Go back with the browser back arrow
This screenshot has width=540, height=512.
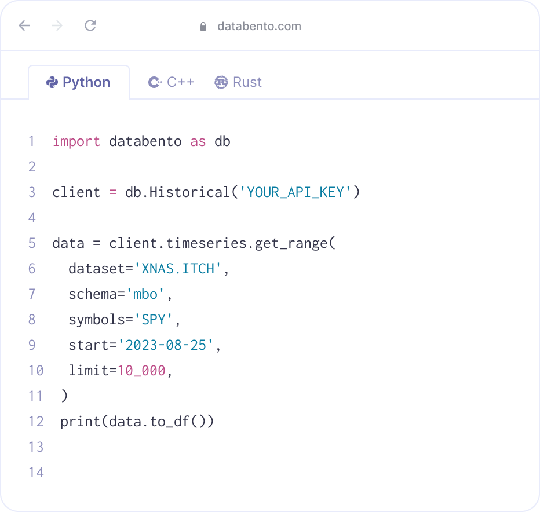pos(24,25)
